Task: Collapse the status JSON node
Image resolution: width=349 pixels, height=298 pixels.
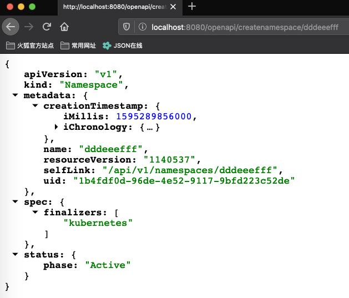Action: (x=16, y=254)
